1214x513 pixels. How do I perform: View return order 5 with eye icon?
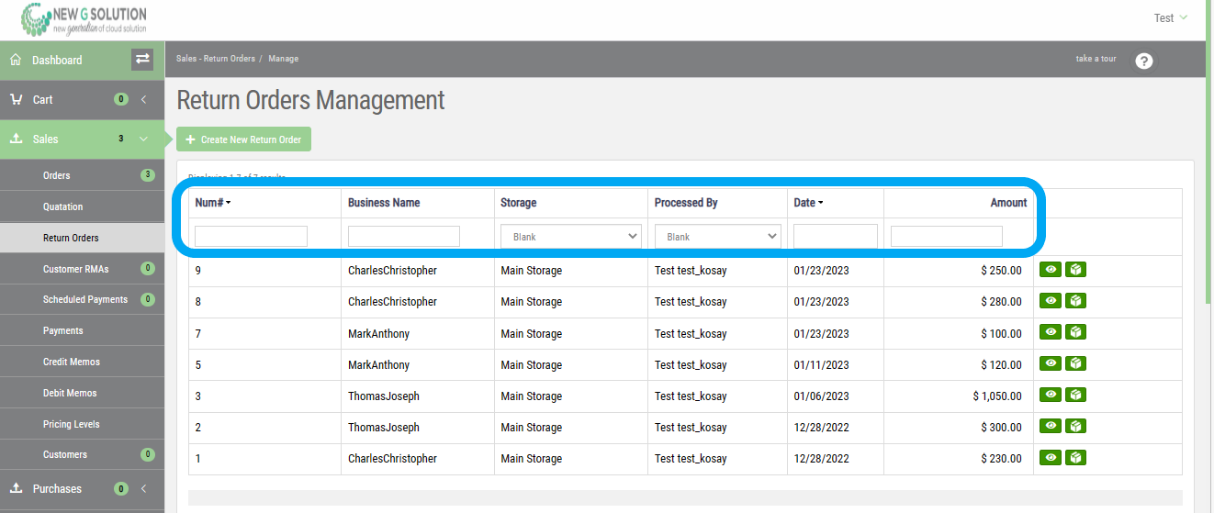pos(1051,363)
